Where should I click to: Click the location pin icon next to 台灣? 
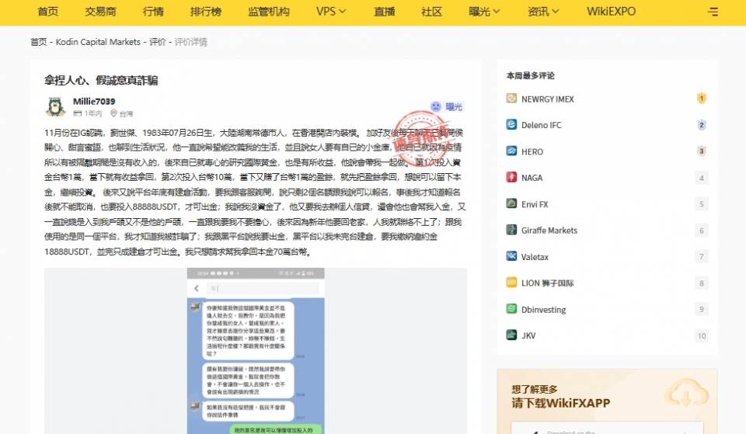click(113, 113)
